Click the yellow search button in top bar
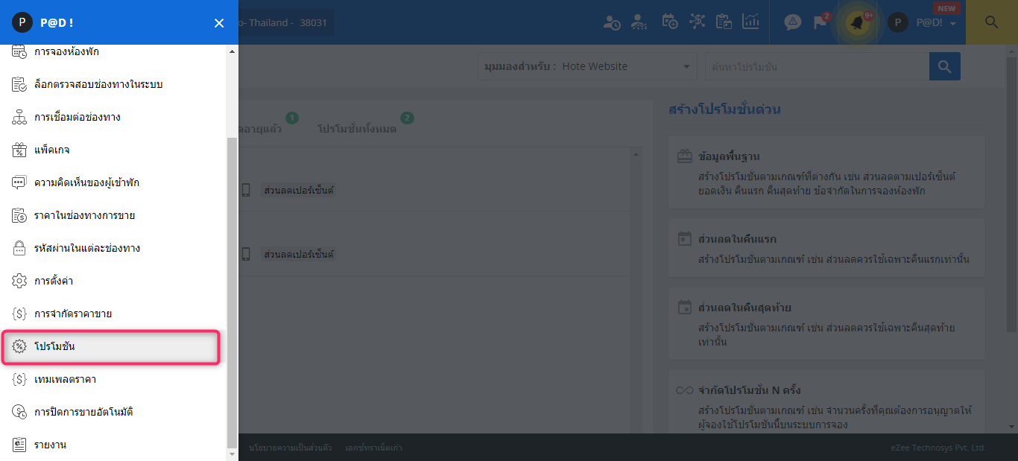The width and height of the screenshot is (1018, 461). [991, 22]
